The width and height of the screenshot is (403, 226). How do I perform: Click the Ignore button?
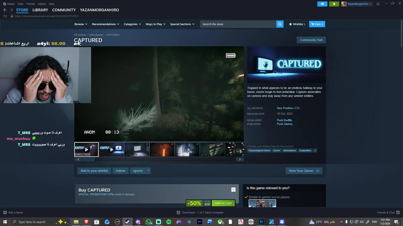(x=138, y=171)
